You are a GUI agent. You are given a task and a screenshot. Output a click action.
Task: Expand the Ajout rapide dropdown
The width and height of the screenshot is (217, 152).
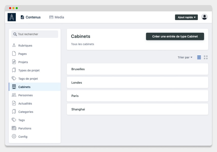(186, 17)
